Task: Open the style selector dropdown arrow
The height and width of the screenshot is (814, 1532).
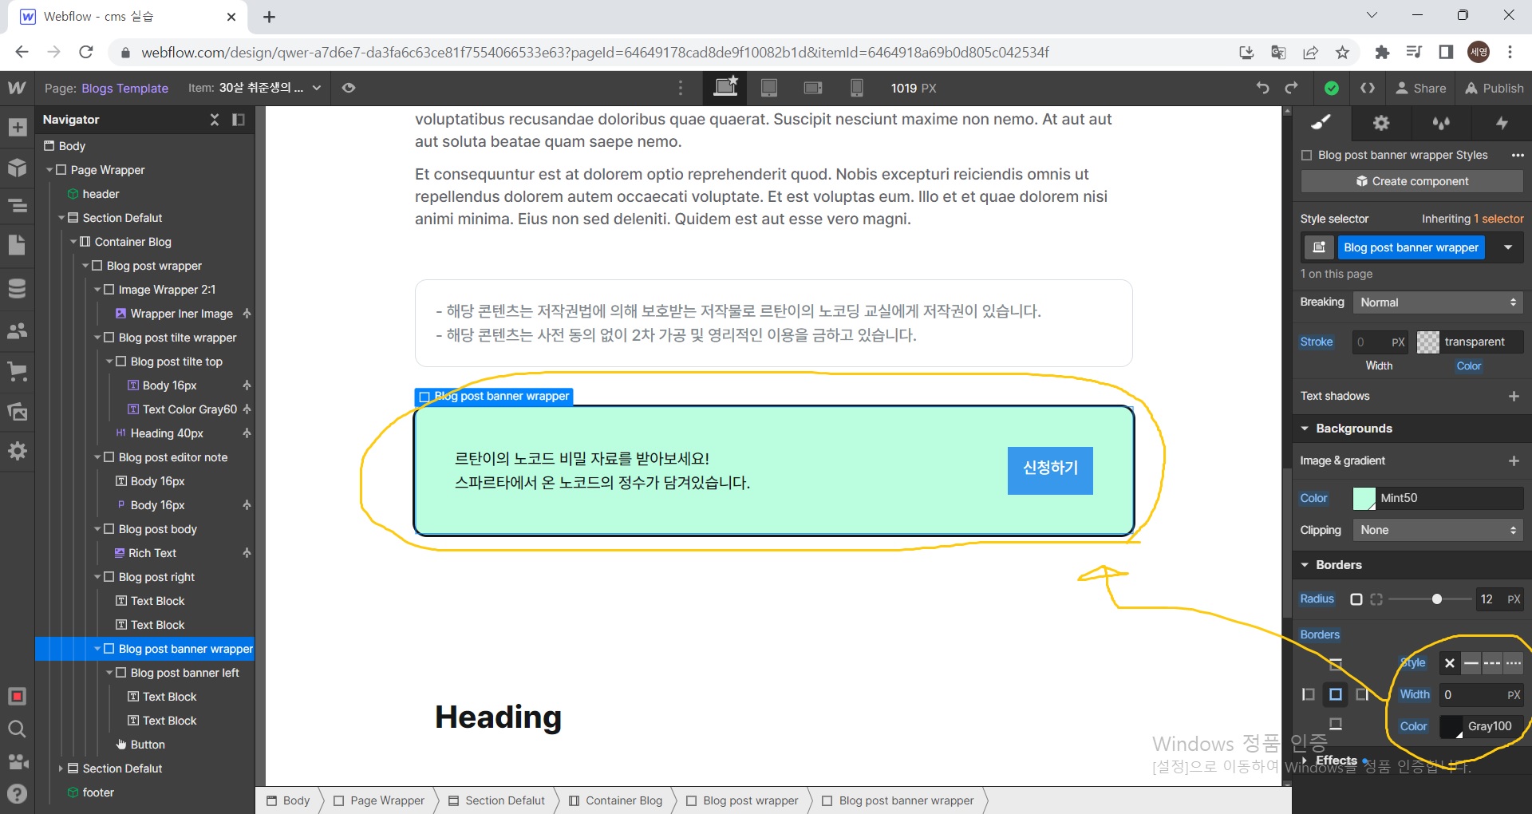Action: 1508,247
